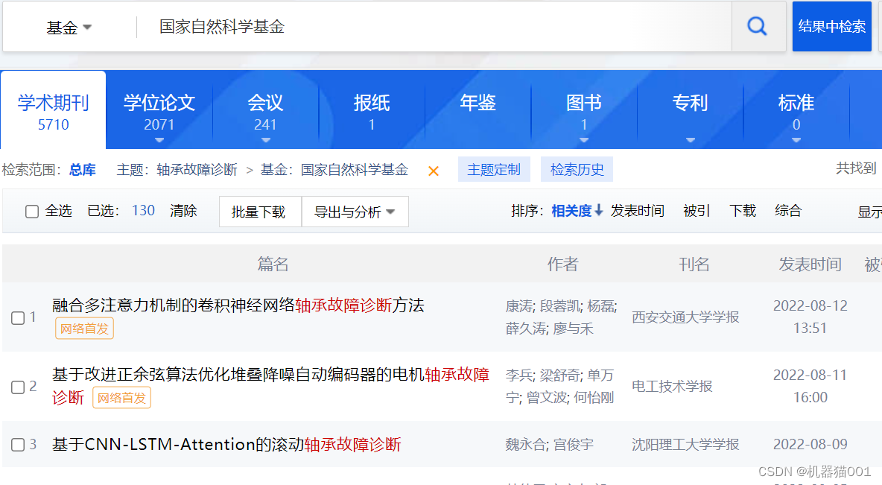882x485 pixels.
Task: Switch to the 学术期刊 tab
Action: coord(54,111)
